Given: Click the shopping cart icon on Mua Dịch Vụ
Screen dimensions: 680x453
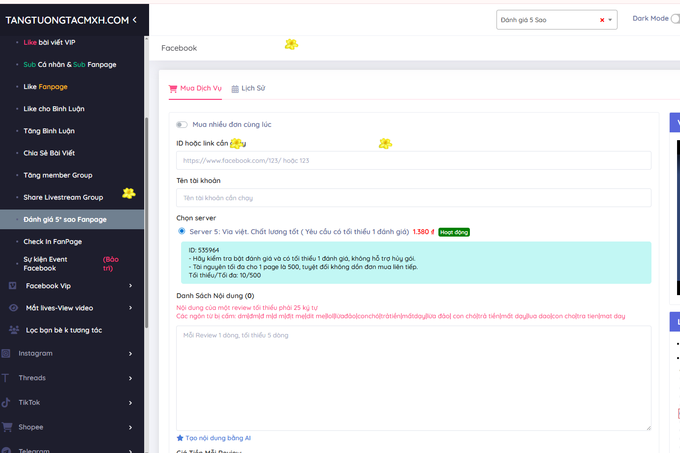Looking at the screenshot, I should [x=173, y=89].
